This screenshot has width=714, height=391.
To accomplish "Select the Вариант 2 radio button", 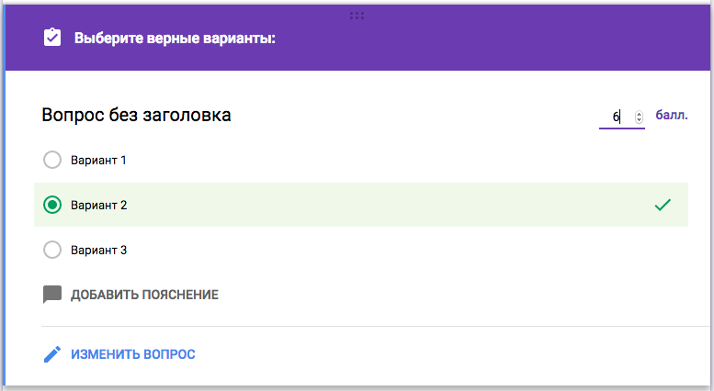I will (x=52, y=205).
